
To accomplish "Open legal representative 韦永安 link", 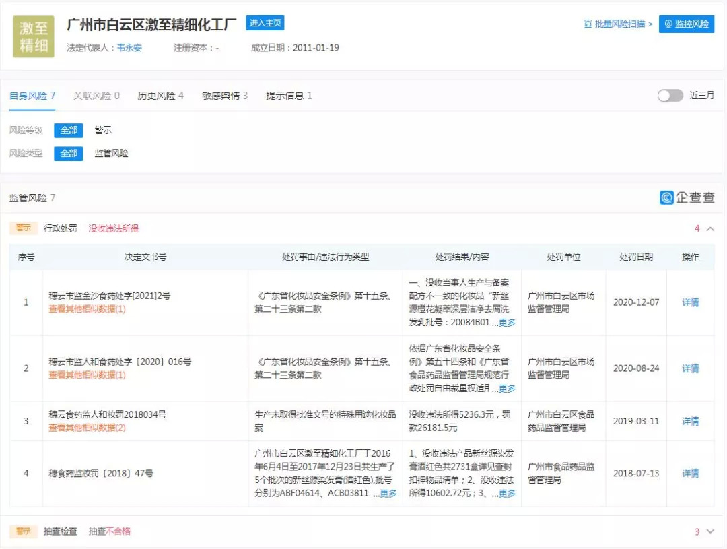I will [x=129, y=48].
